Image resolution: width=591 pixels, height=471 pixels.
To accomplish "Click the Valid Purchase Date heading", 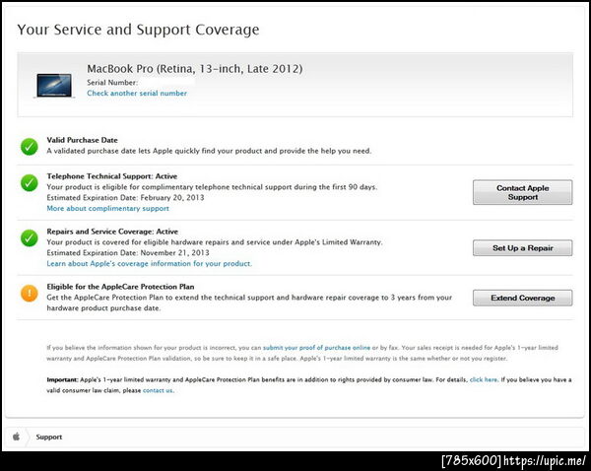I will 82,140.
